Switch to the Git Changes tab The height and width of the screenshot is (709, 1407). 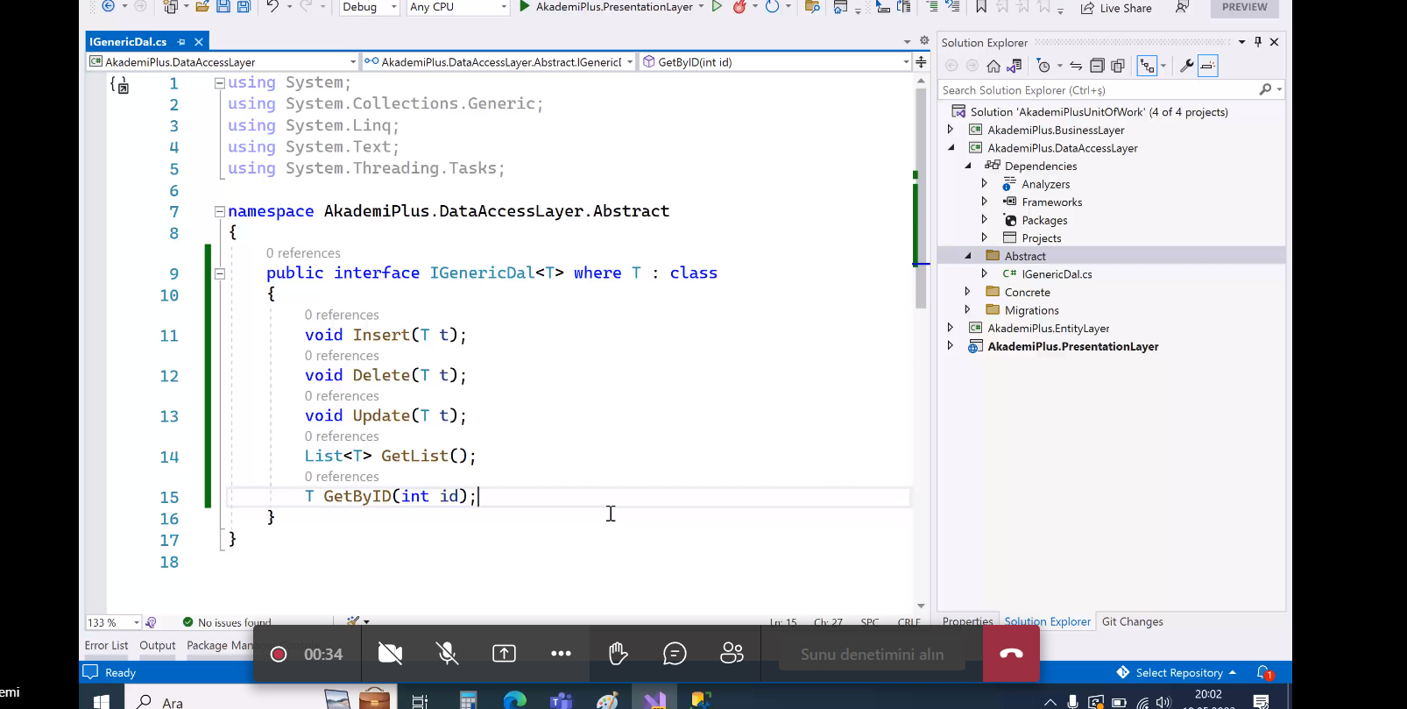pos(1132,621)
